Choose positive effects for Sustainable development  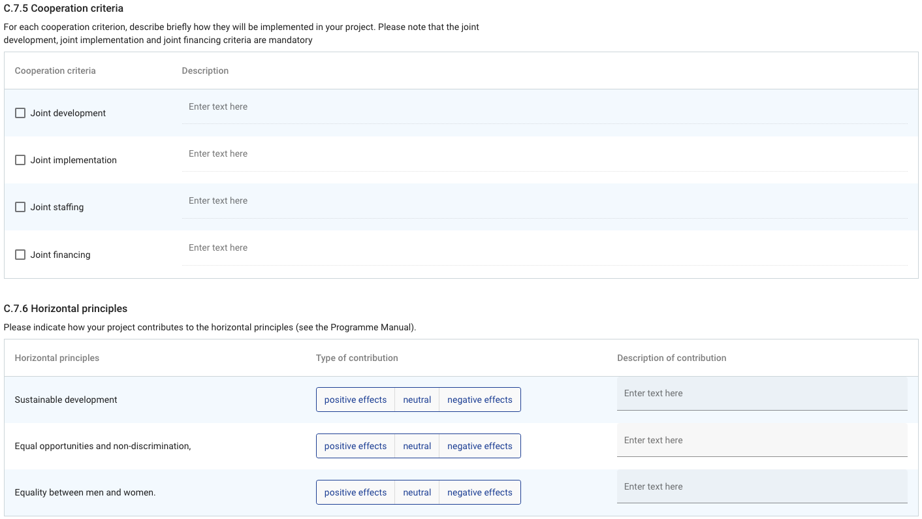pyautogui.click(x=355, y=400)
